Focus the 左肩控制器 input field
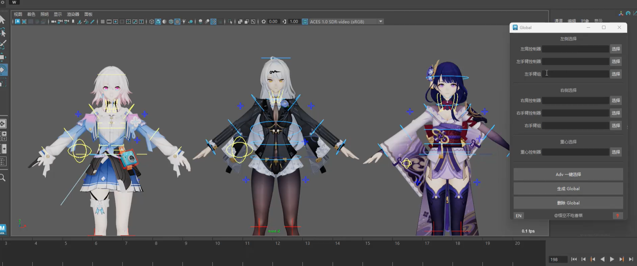The image size is (637, 266). point(576,49)
